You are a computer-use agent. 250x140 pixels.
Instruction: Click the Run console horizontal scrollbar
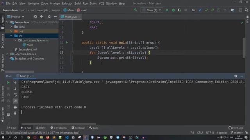pos(59,124)
